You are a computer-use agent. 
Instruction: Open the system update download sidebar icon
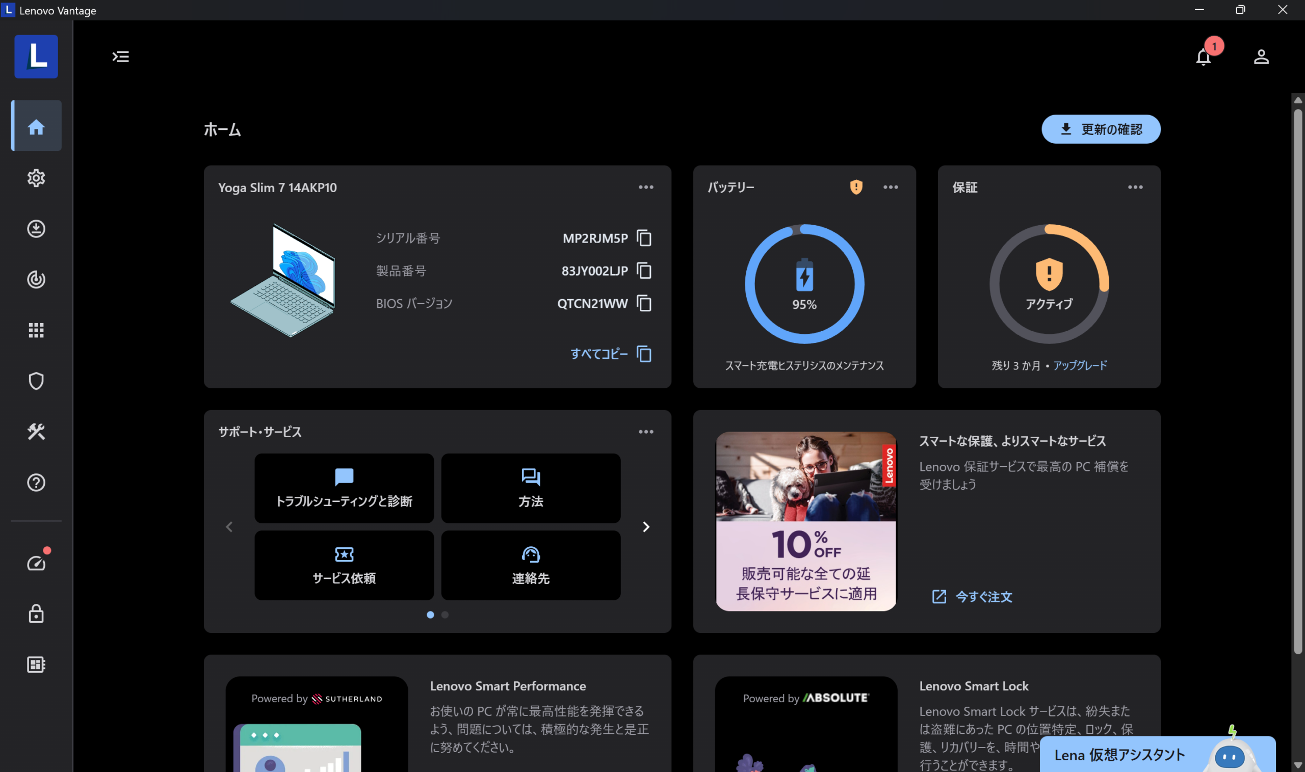click(36, 229)
